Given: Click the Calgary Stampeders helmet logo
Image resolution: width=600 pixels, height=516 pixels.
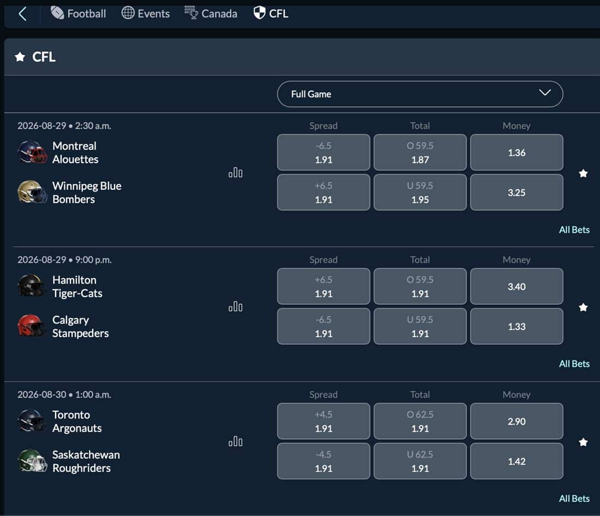Looking at the screenshot, I should pyautogui.click(x=32, y=326).
